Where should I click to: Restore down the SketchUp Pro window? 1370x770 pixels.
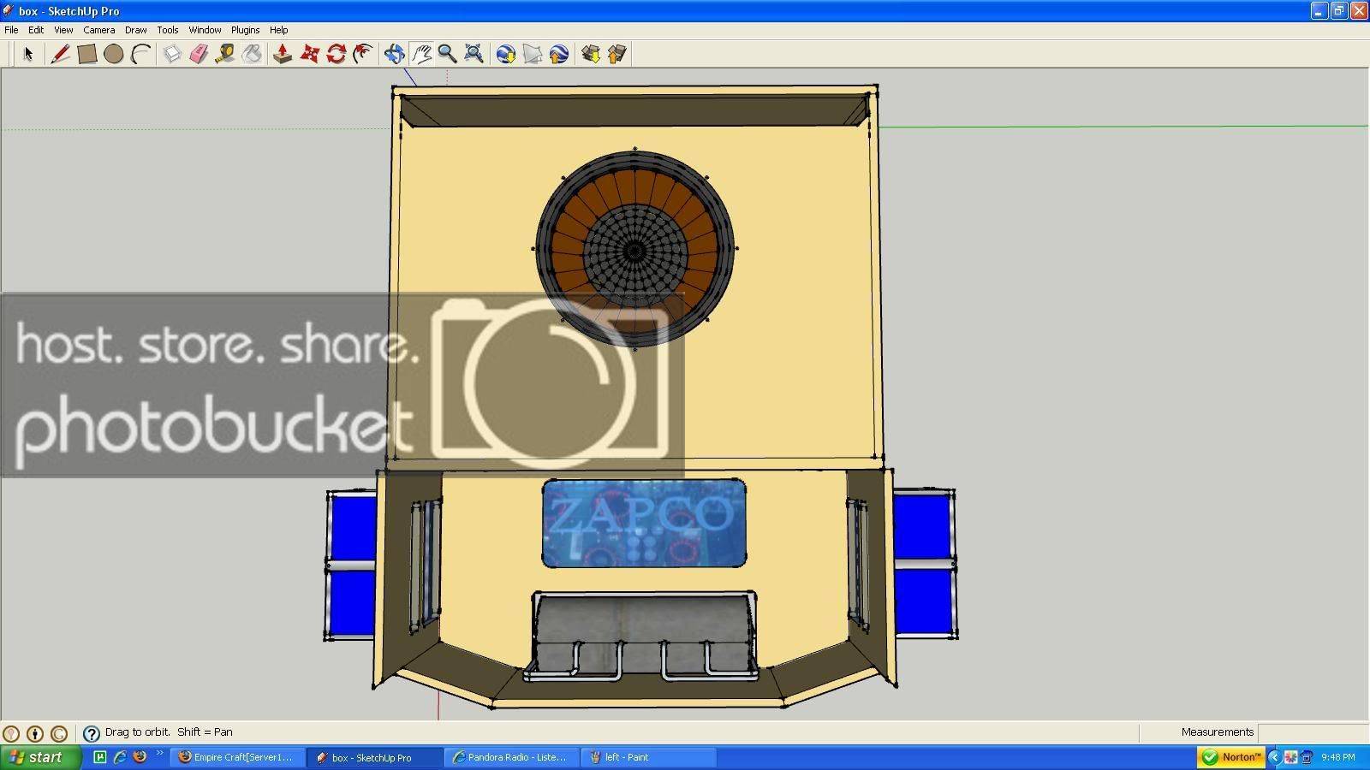(1338, 11)
